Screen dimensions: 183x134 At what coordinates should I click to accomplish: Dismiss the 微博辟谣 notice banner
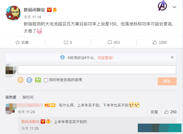coord(172,57)
